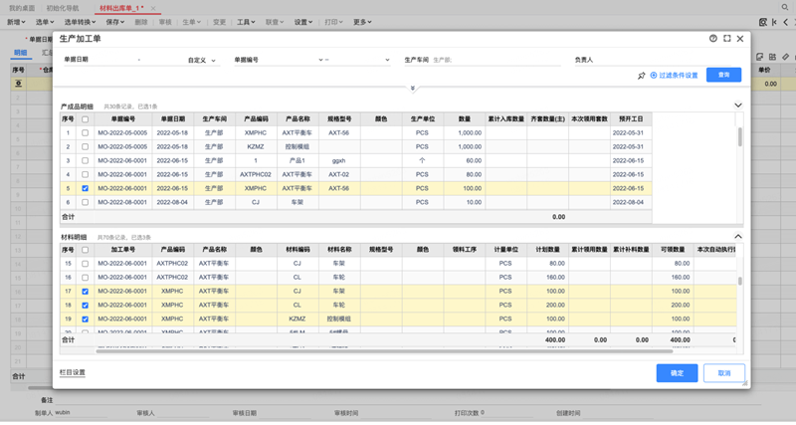
Task: Click the 预开工日 column header
Action: (x=631, y=119)
